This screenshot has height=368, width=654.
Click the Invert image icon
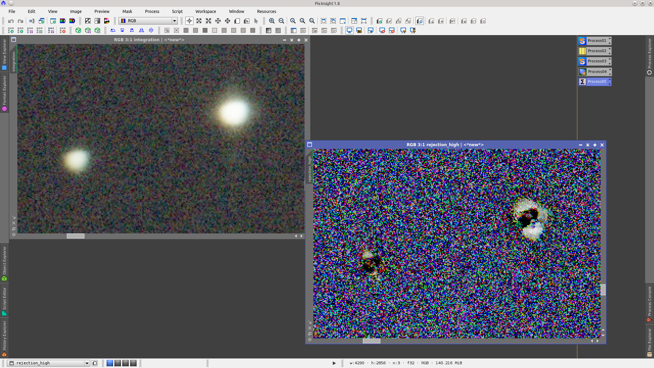88,21
